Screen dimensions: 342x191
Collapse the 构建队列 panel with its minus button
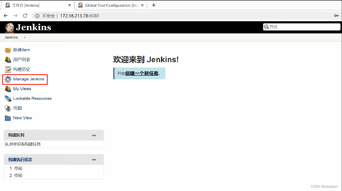coord(94,135)
